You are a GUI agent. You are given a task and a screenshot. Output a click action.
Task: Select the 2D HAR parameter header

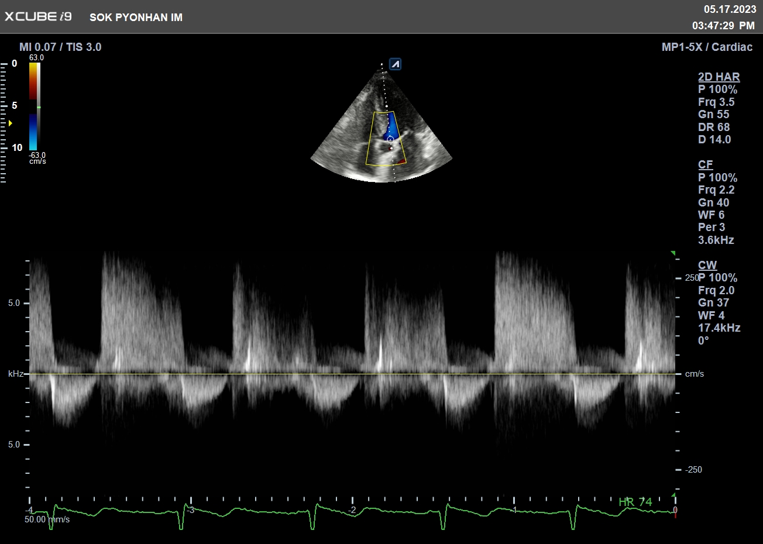(719, 77)
